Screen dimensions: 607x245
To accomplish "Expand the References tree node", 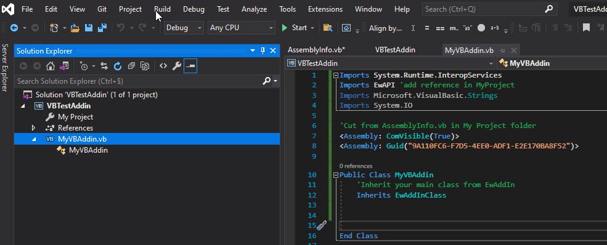I will coord(33,128).
